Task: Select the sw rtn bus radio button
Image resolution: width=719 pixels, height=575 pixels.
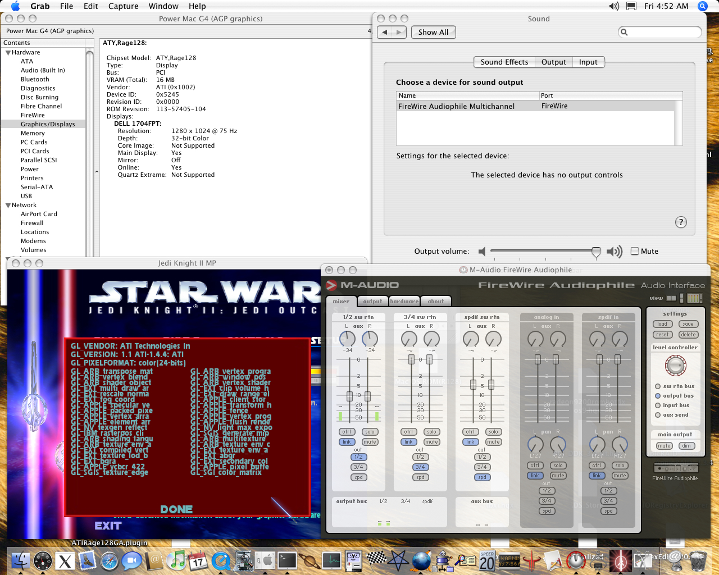Action: [658, 386]
